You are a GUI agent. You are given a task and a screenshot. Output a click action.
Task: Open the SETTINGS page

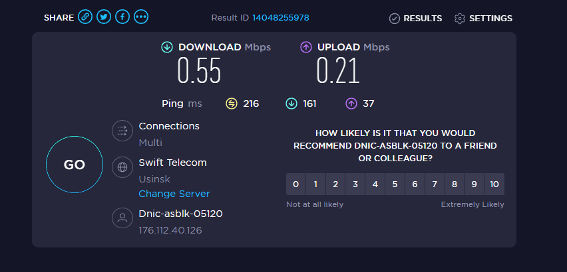pyautogui.click(x=483, y=18)
